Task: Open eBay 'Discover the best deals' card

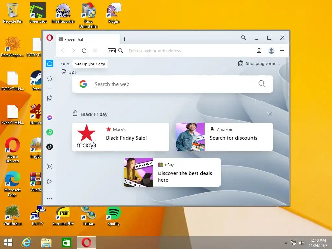Action: click(172, 172)
